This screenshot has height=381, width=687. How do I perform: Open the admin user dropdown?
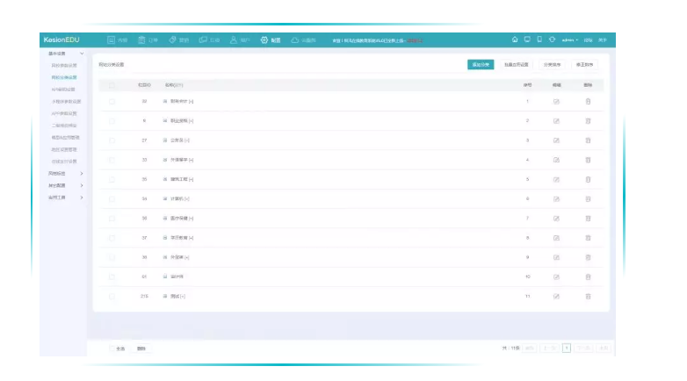[x=570, y=40]
